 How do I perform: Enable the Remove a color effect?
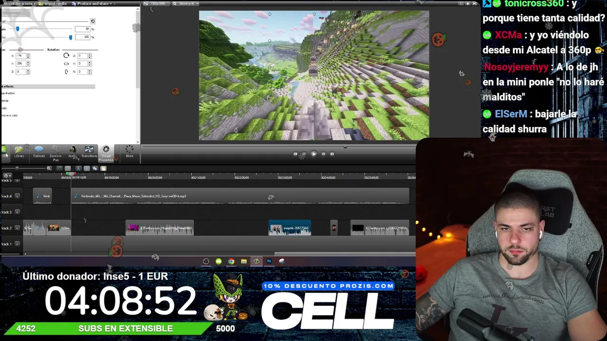(9, 116)
